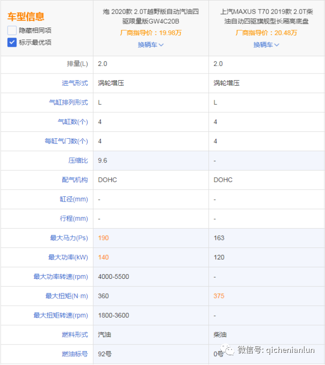Click the 车型信息 heading
This screenshot has height=365, width=325.
[26, 16]
